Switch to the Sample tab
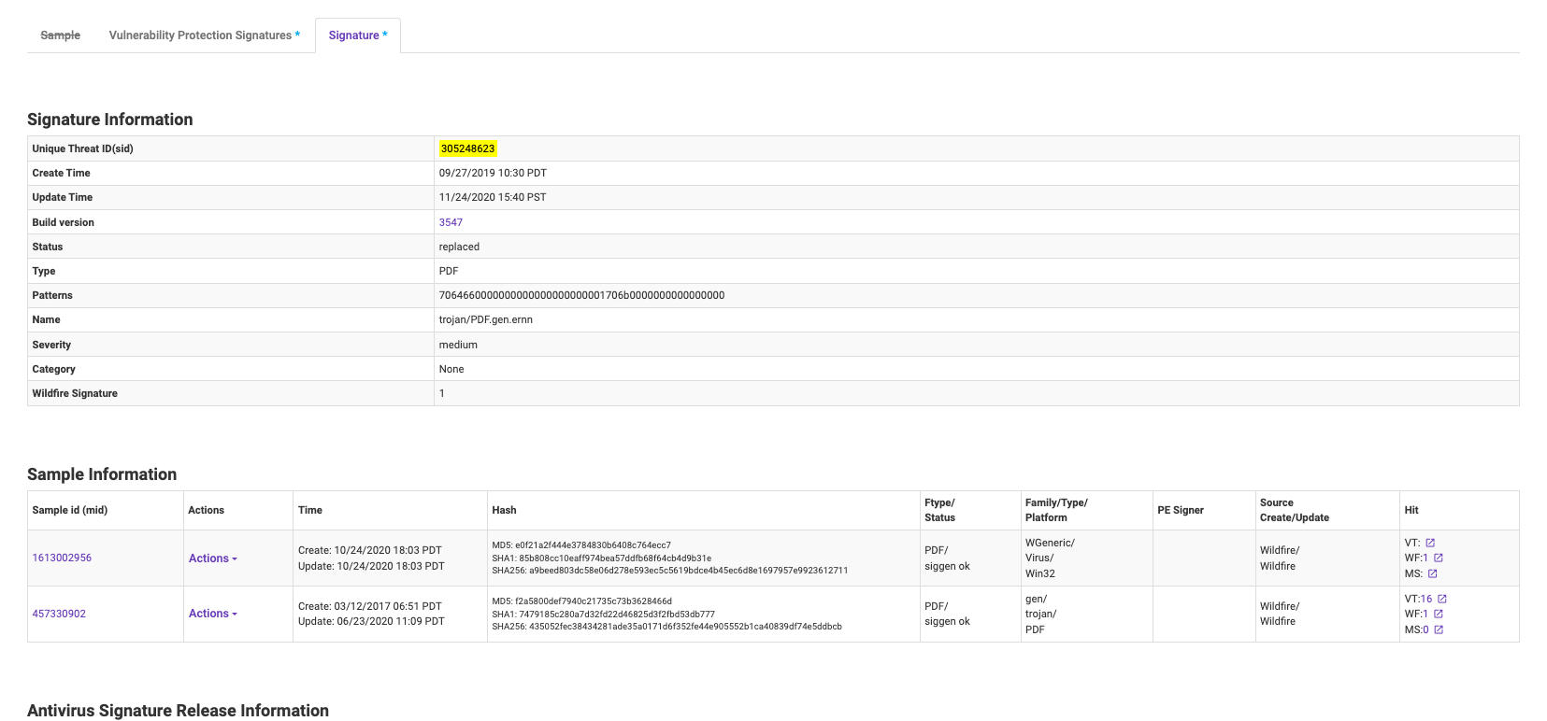Screen dimensions: 1547x721 click(60, 35)
